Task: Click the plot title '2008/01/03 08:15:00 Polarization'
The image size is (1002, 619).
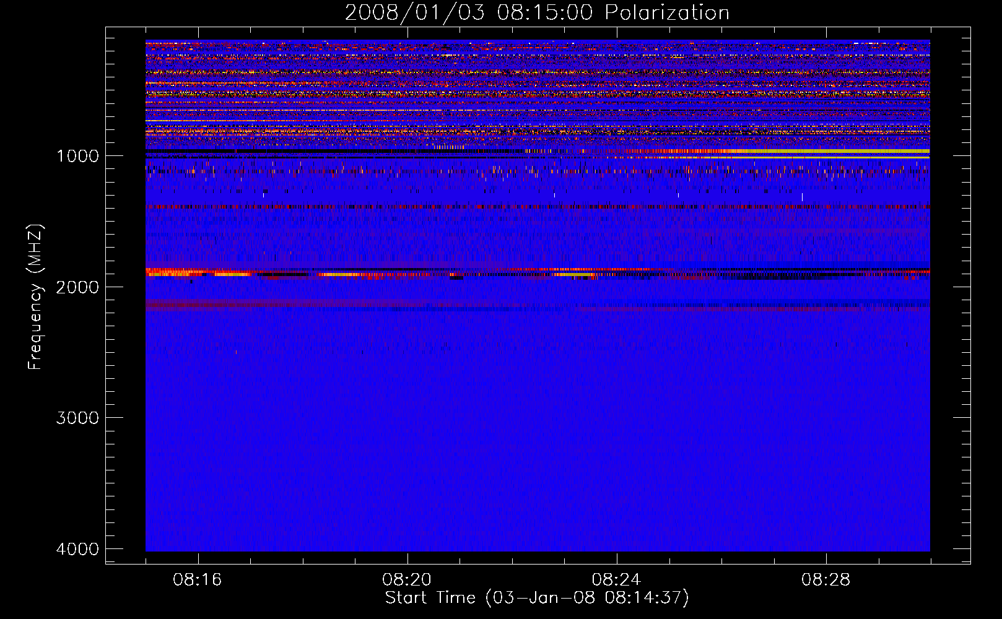Action: 537,12
